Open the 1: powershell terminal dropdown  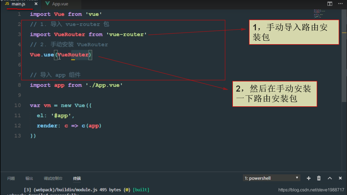272,178
